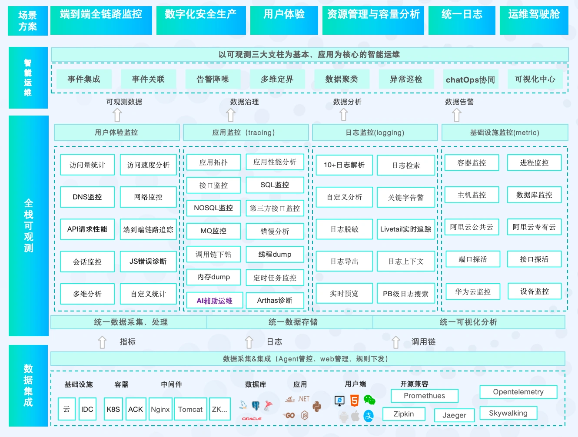Click the Python logo icon
Image resolution: width=578 pixels, height=437 pixels.
pos(317,407)
